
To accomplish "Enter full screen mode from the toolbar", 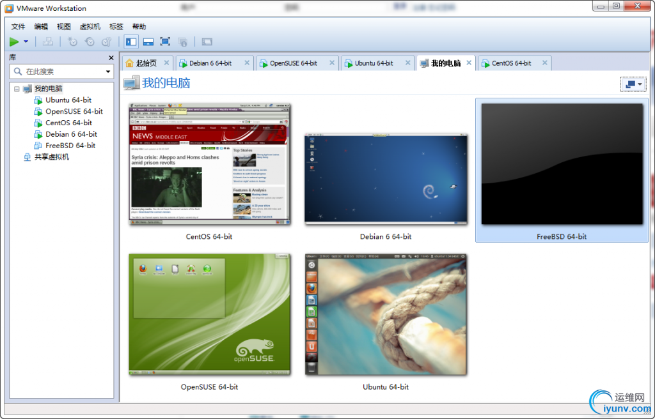I will (x=165, y=42).
